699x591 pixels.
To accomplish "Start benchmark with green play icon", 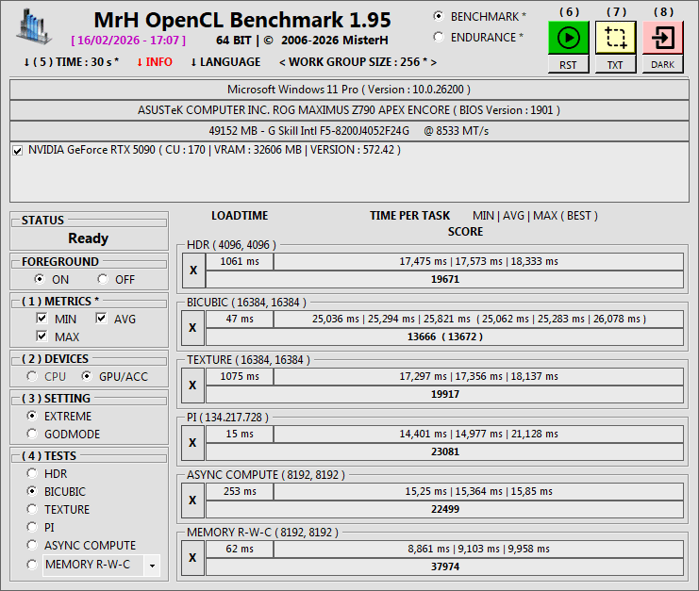I will [569, 38].
